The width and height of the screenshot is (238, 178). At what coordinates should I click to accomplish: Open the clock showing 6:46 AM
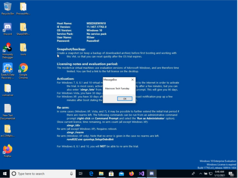219,174
